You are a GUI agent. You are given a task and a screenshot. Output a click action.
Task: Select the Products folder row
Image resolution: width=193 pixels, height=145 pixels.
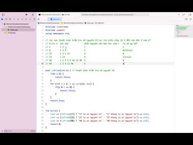tap(18, 33)
